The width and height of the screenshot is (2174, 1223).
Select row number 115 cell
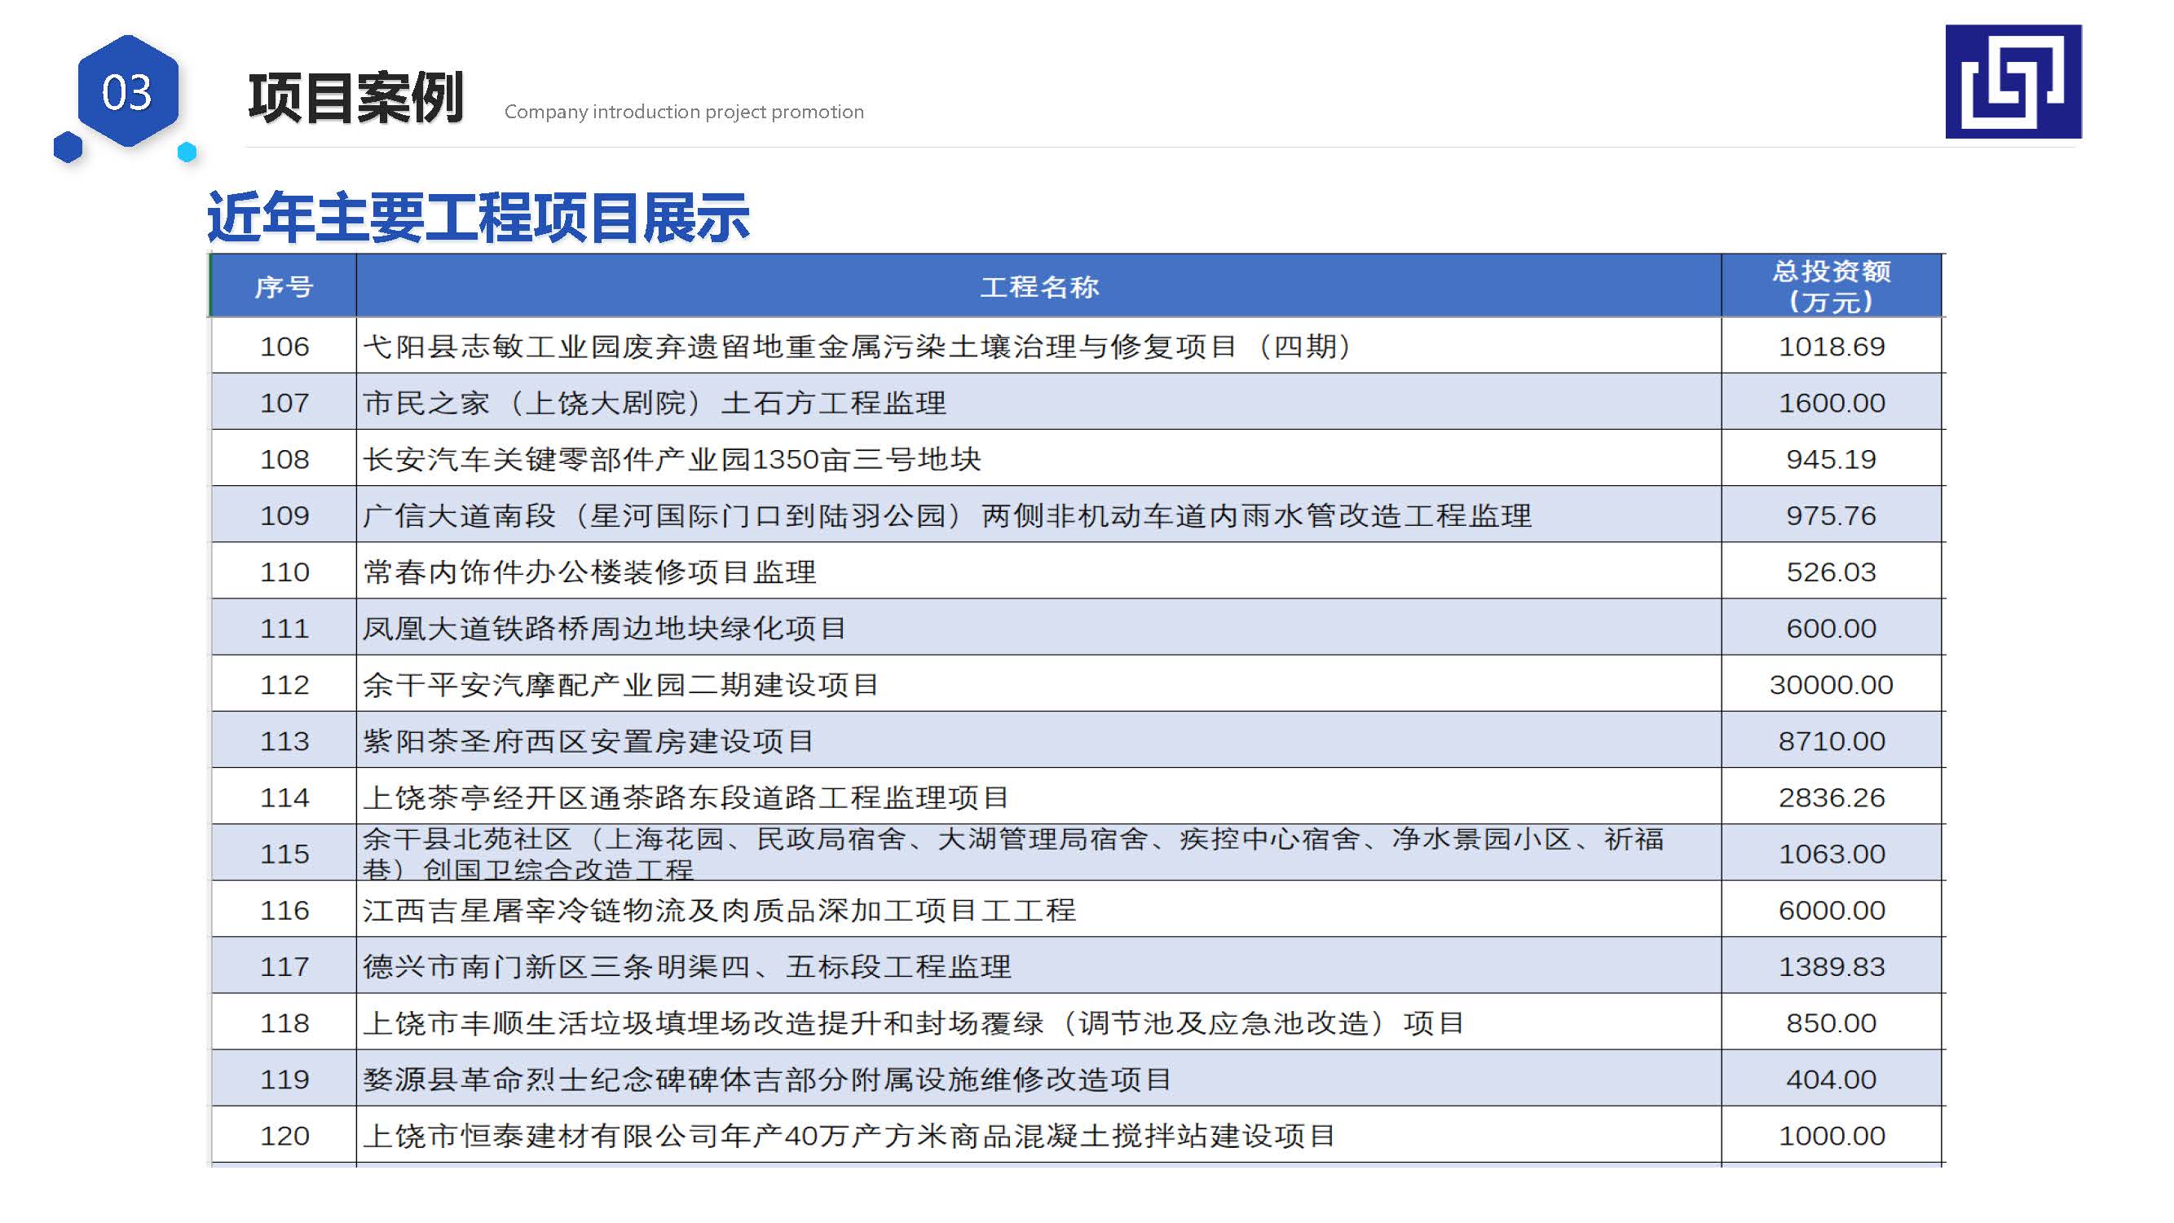point(284,854)
